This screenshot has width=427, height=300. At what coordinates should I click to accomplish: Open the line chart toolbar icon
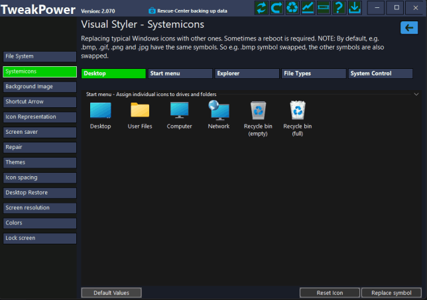(308, 7)
